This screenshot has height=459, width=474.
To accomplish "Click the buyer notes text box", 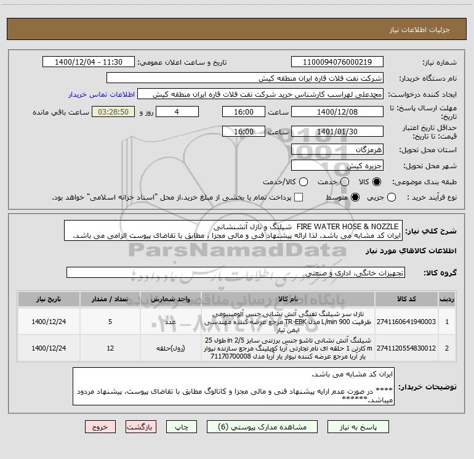I will pyautogui.click(x=233, y=386).
